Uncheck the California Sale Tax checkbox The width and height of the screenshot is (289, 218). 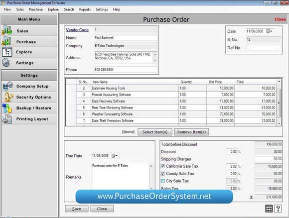163,166
